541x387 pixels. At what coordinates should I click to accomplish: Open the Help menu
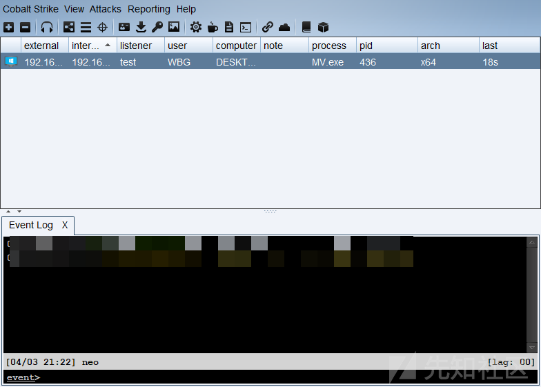click(186, 10)
